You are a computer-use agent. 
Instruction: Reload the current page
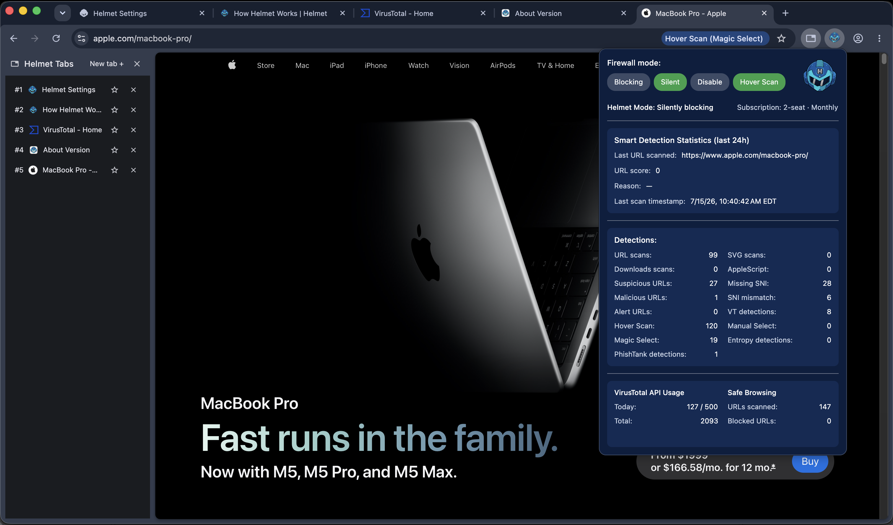click(x=56, y=38)
